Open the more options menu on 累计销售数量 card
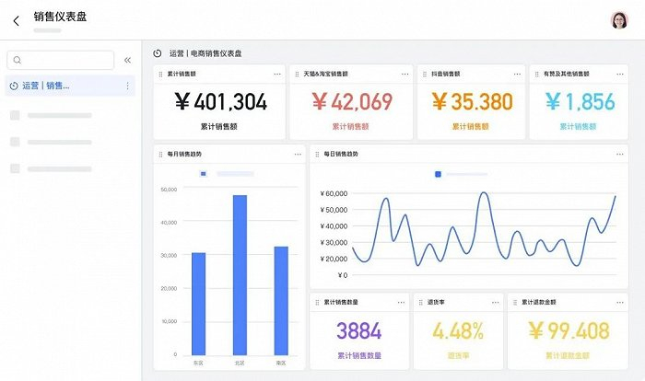Image resolution: width=645 pixels, height=381 pixels. pos(401,302)
